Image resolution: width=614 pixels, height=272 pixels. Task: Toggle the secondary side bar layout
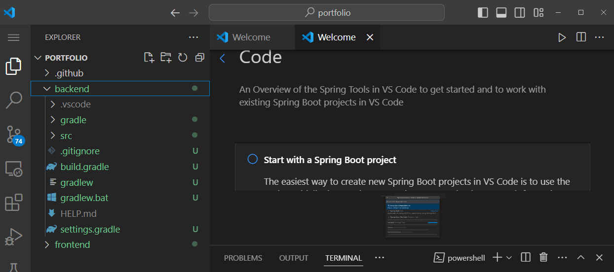click(520, 12)
